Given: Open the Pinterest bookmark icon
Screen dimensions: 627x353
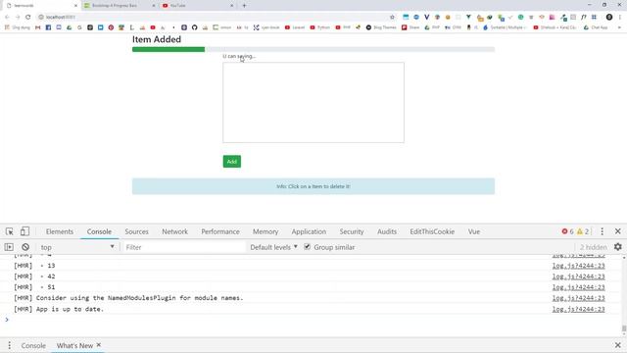Looking at the screenshot, I should pos(111,27).
